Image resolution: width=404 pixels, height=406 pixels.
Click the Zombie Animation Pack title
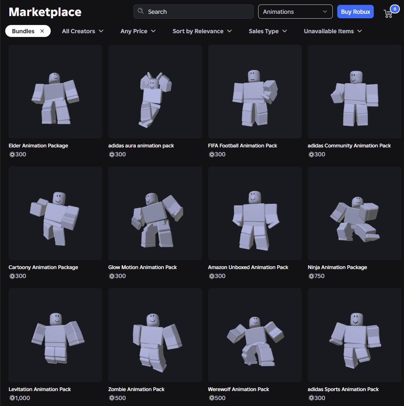(x=136, y=389)
